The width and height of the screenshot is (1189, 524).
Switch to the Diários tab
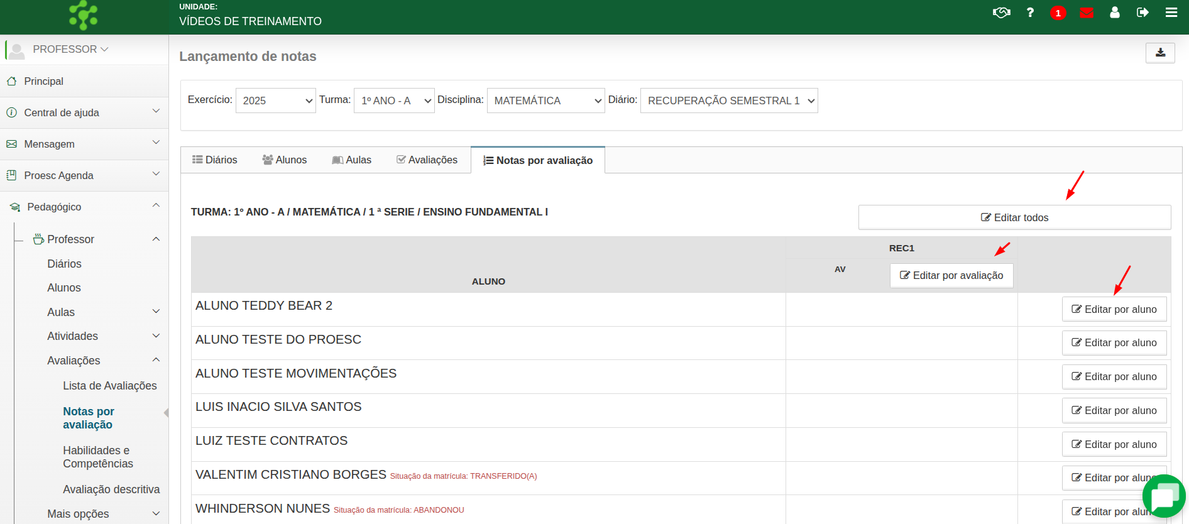pyautogui.click(x=215, y=160)
